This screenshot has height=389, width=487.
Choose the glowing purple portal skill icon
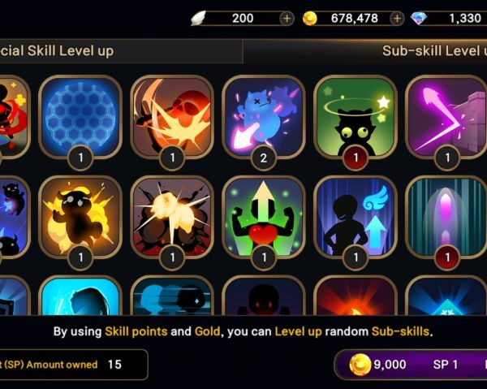[446, 217]
